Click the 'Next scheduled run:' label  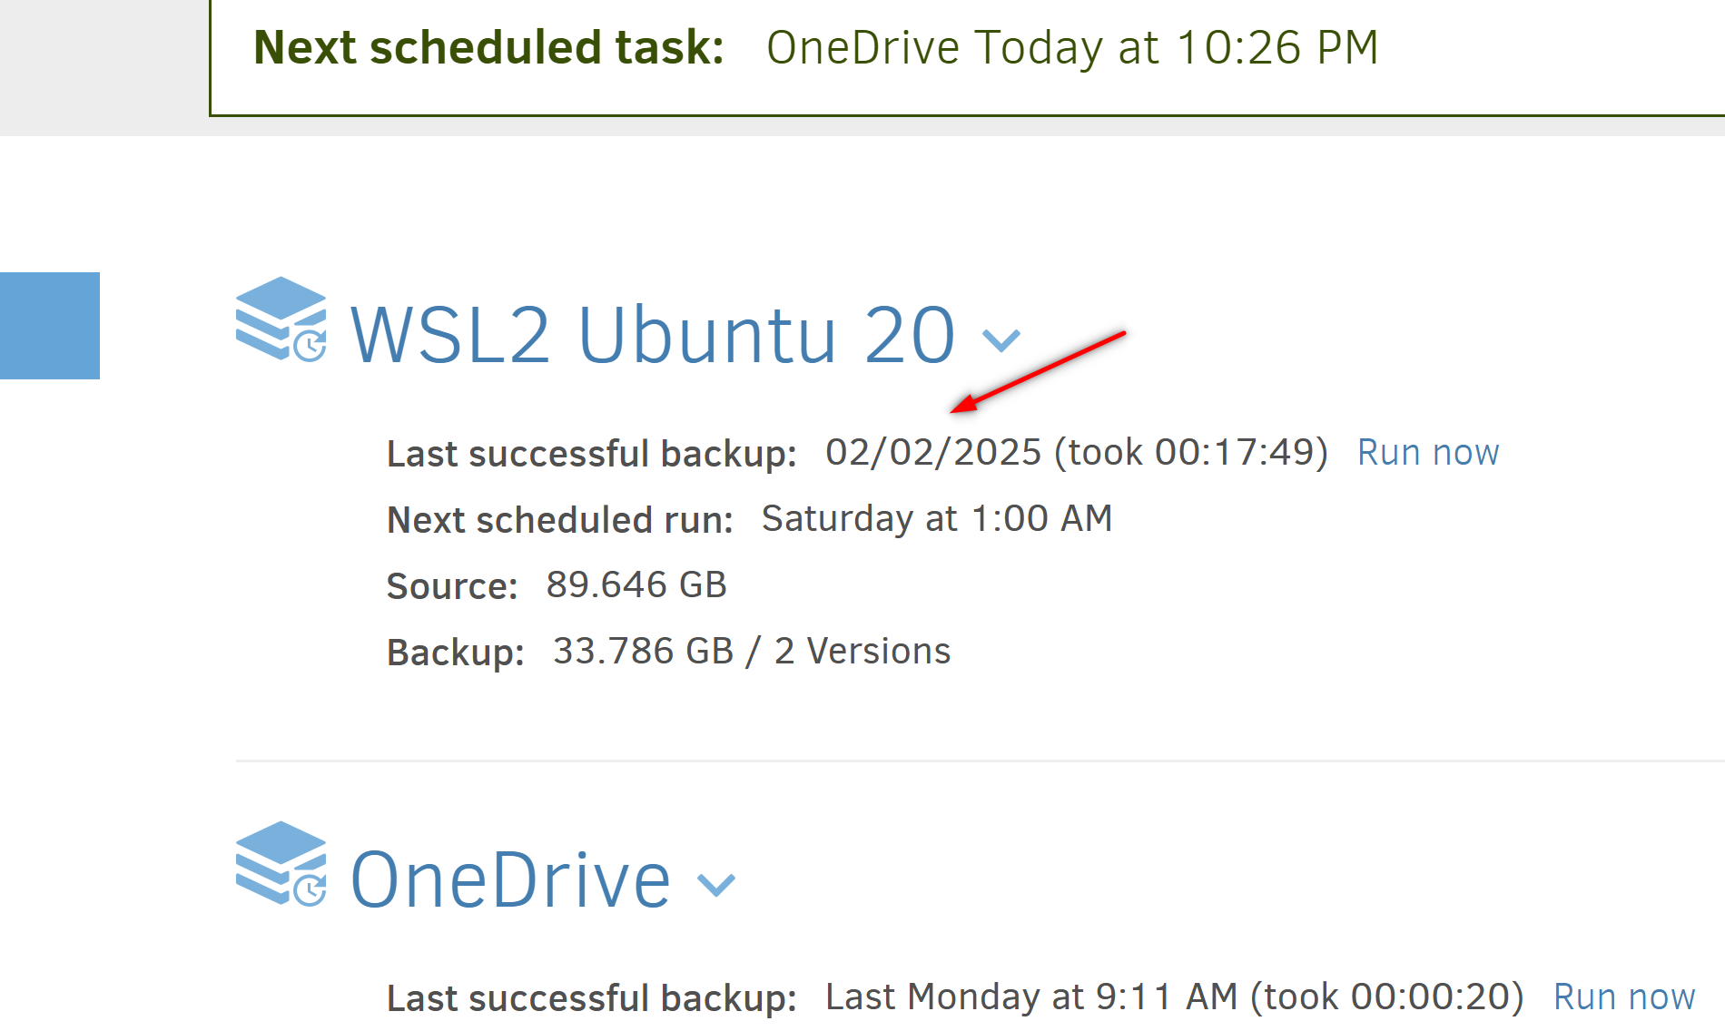560,520
